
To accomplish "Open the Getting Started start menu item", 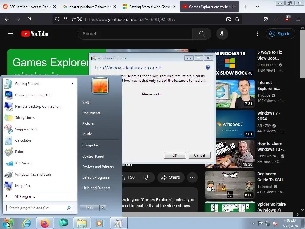I will point(40,84).
